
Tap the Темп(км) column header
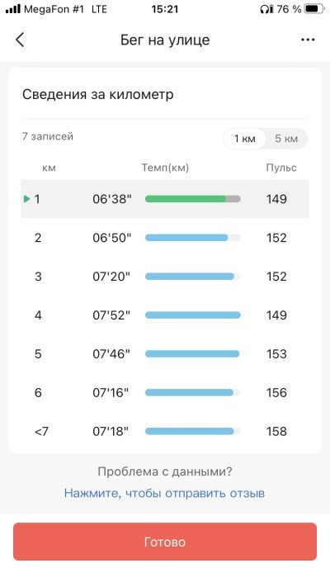click(x=165, y=168)
